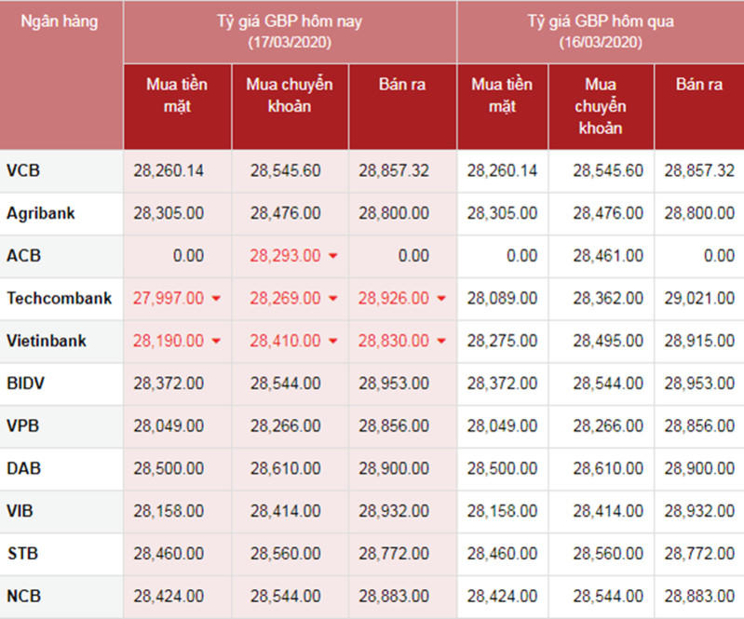
Task: Select VPB today's cash rate 28,049.00
Action: click(x=169, y=426)
